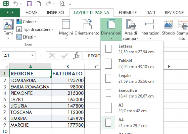The image size is (188, 134).
Task: Select row 1 header
Action: [x=5, y=73]
